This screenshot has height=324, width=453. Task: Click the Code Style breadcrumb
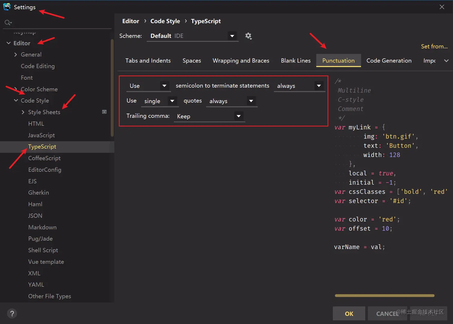click(165, 21)
